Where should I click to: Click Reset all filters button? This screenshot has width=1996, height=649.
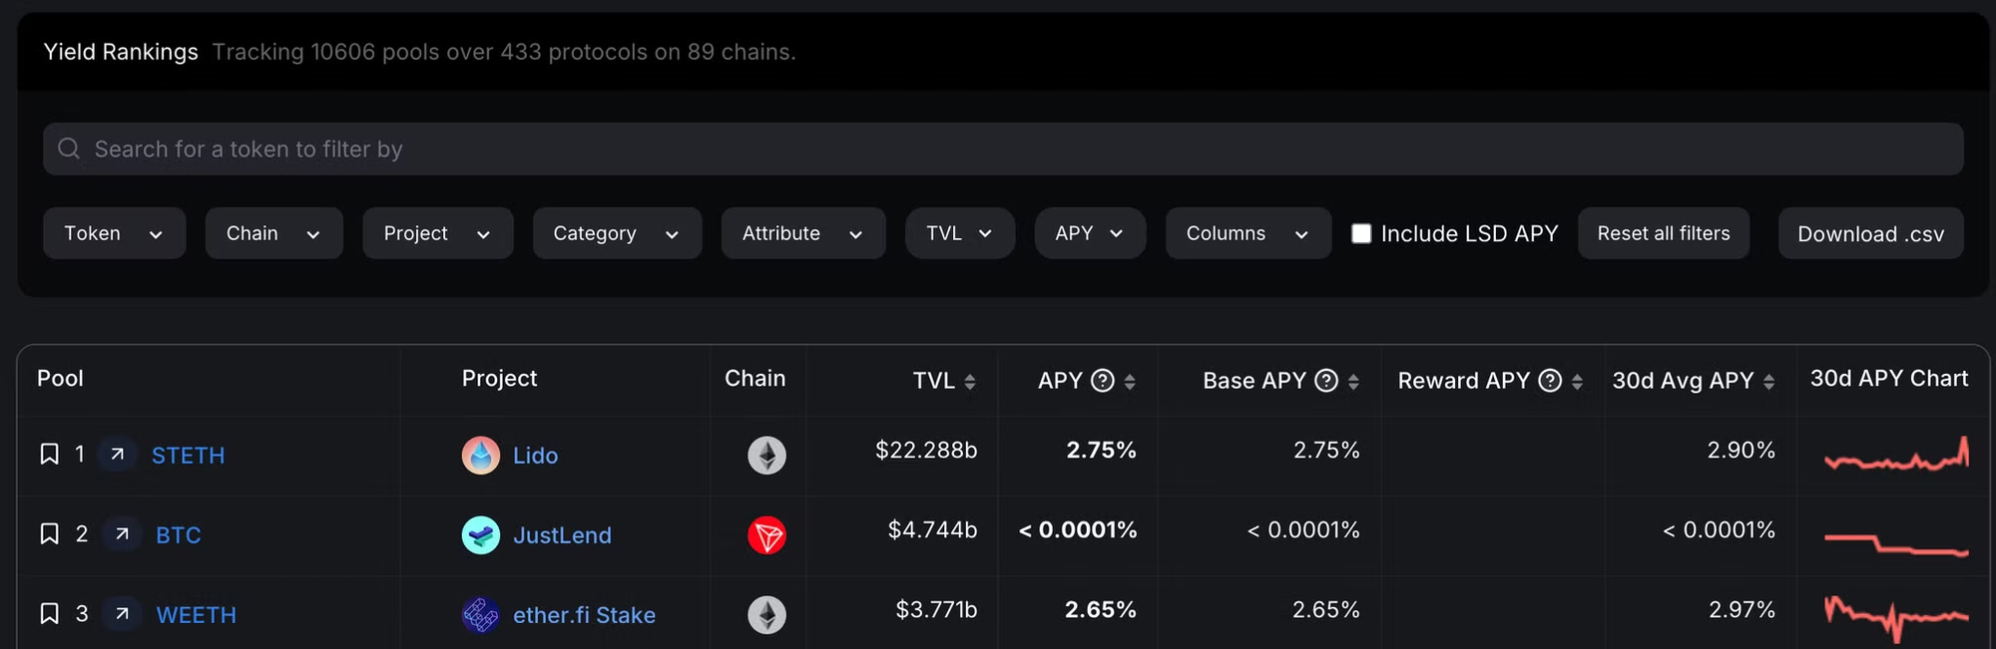tap(1664, 233)
